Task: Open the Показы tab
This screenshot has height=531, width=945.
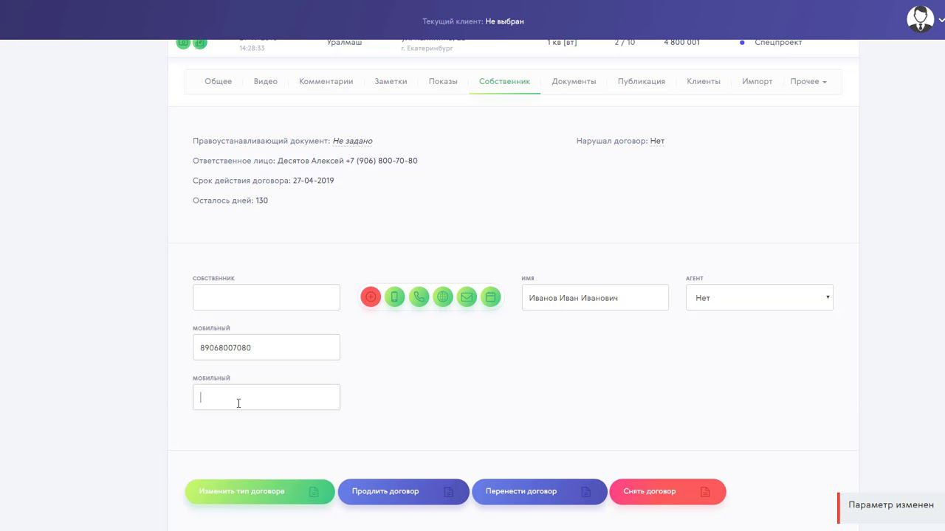Action: tap(443, 81)
